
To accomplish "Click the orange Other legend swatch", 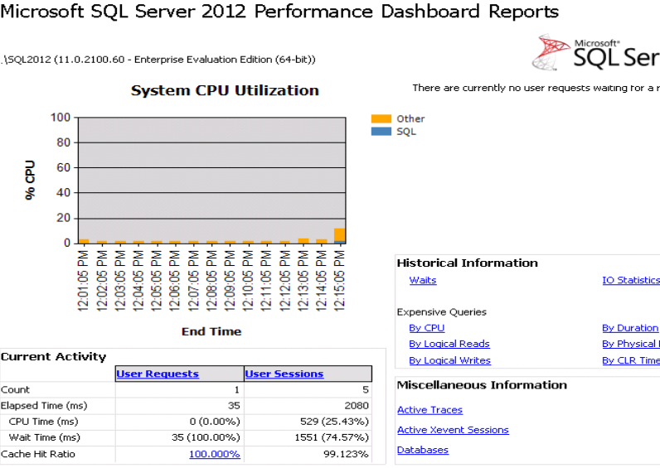I will tap(381, 118).
